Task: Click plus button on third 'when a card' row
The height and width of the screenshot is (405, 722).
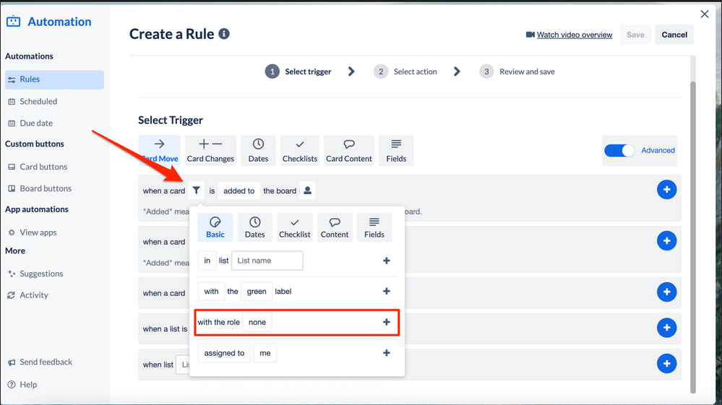Action: [x=666, y=292]
